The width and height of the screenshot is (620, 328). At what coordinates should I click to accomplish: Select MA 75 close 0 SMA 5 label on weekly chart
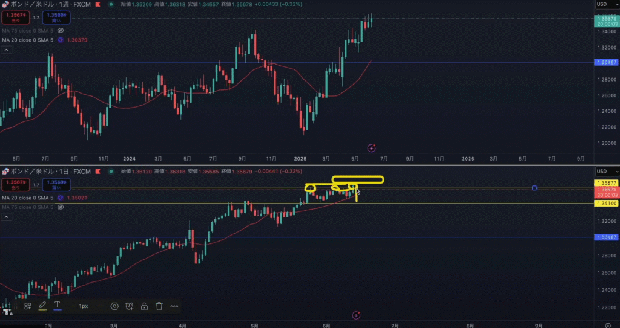[x=28, y=30]
